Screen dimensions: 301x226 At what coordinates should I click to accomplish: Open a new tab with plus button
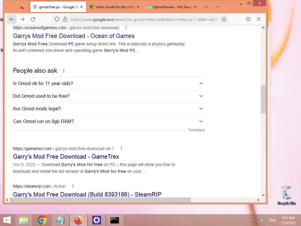pyautogui.click(x=206, y=7)
